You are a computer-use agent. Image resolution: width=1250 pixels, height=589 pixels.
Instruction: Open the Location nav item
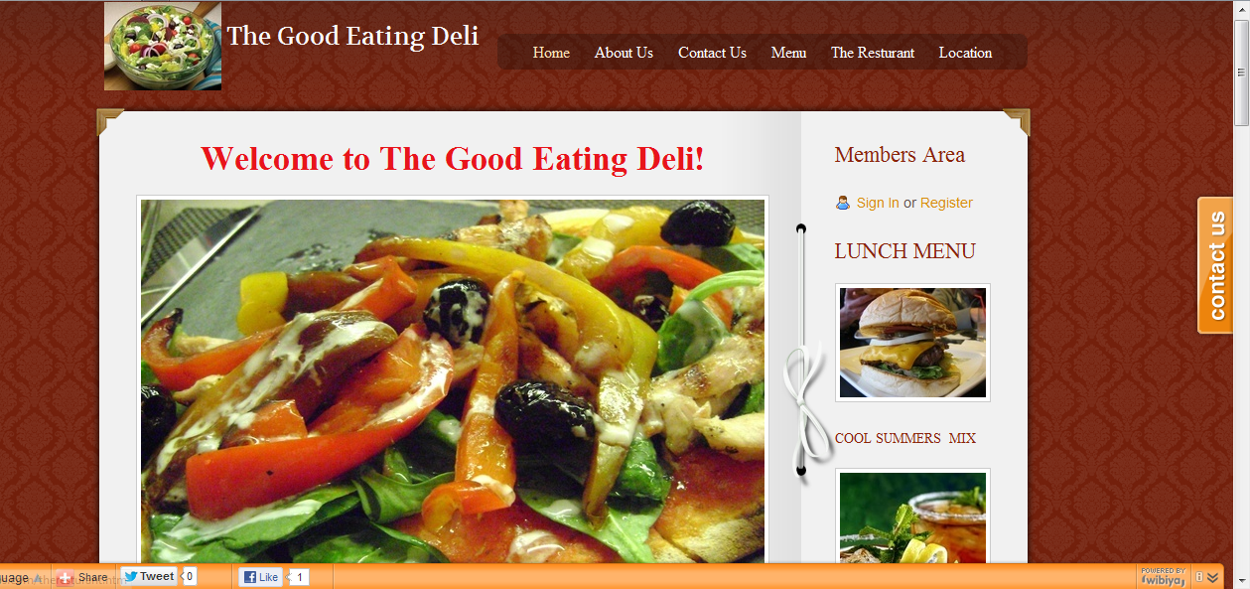[965, 53]
